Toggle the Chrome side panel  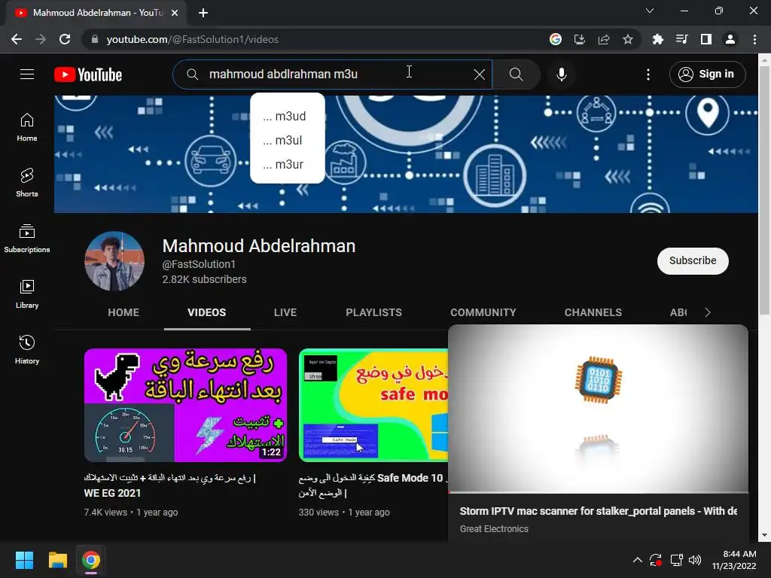(x=706, y=39)
